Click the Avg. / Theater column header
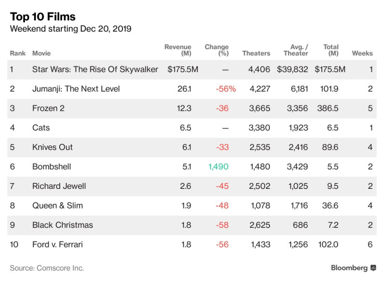Screen dimensions: 384x282 (296, 50)
